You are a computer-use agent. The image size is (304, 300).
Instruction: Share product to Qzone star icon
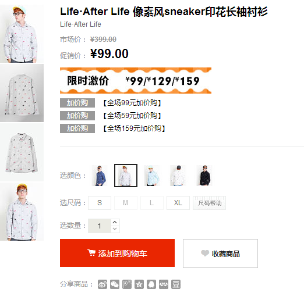coord(139,284)
